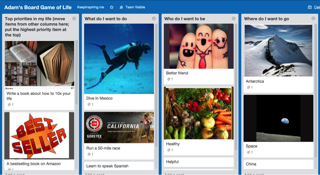
Task: Click attachment icon on Dive in Mexico card
Action: [89, 104]
